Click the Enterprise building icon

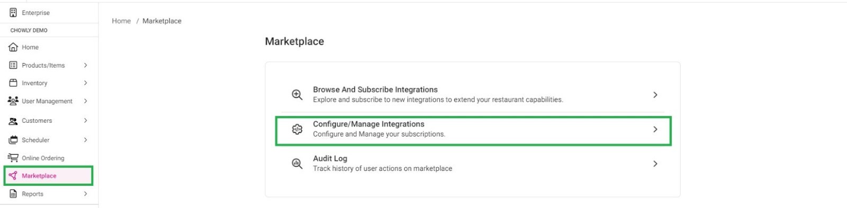pyautogui.click(x=13, y=13)
